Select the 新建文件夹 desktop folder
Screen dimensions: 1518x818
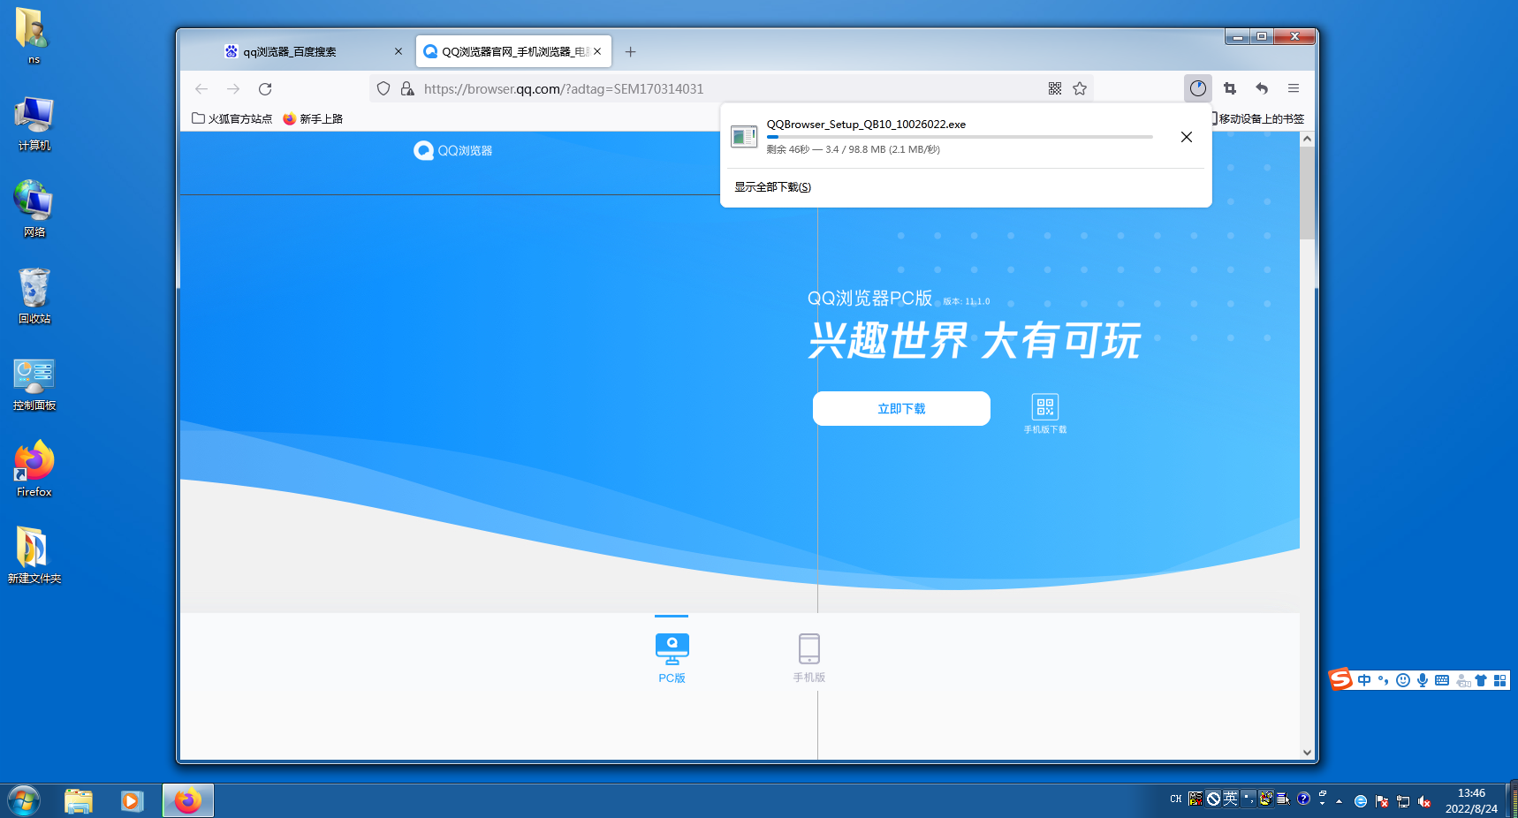[x=34, y=557]
